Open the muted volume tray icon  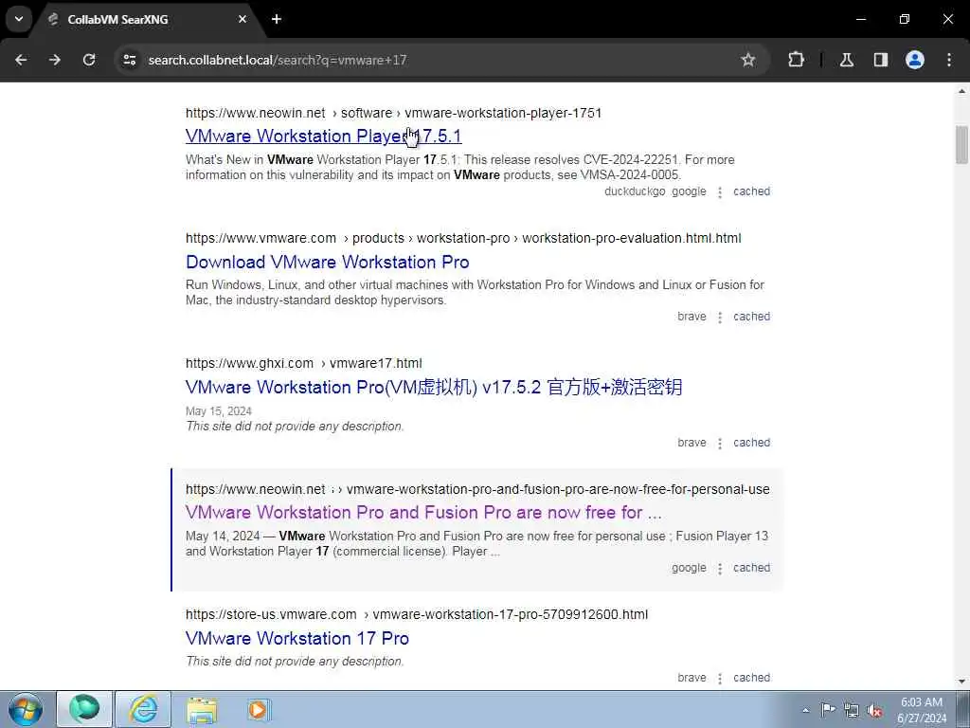874,710
